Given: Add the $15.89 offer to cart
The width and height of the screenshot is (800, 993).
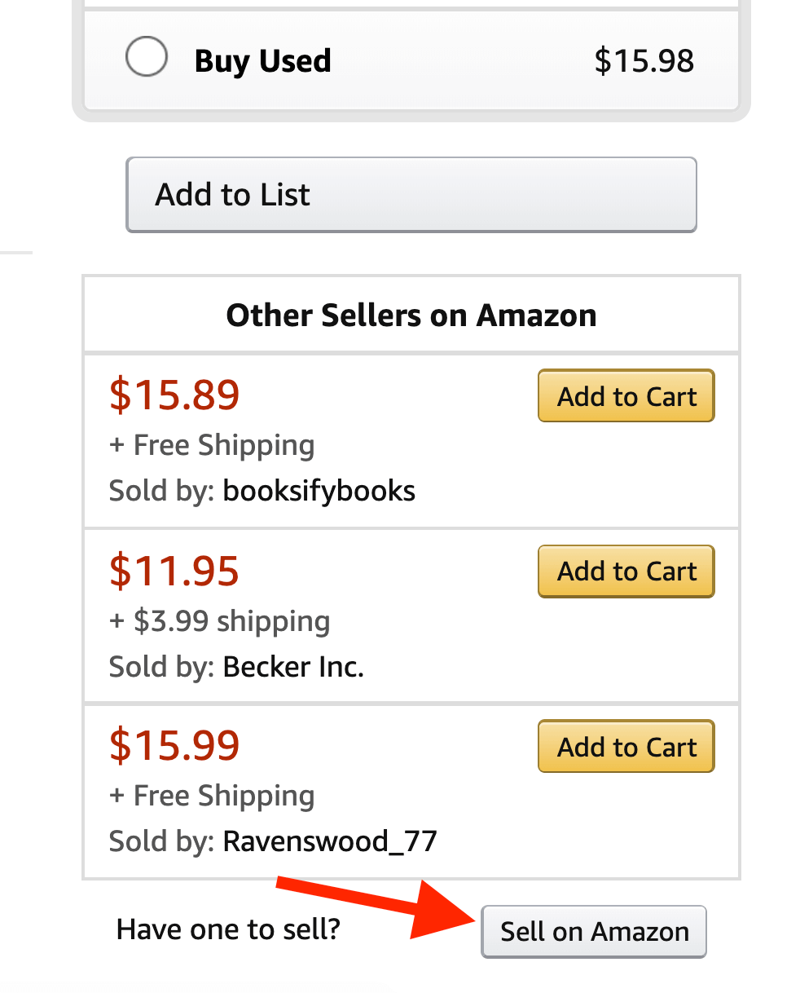Looking at the screenshot, I should pos(626,395).
